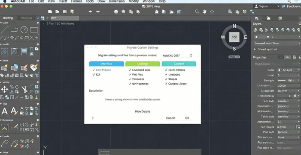Click the Linetype scale 1.0000 field
The height and width of the screenshot is (155, 301).
289,85
